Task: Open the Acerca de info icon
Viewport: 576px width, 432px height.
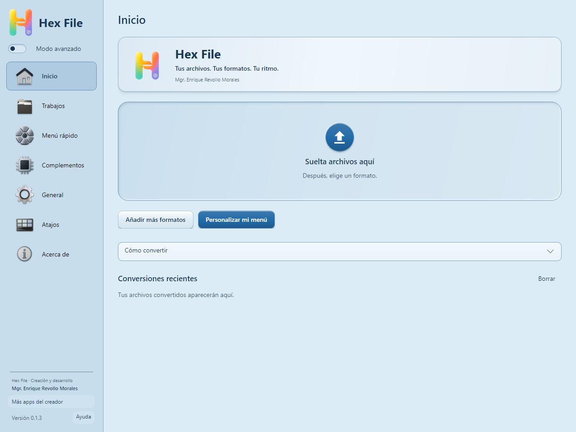Action: pyautogui.click(x=25, y=254)
